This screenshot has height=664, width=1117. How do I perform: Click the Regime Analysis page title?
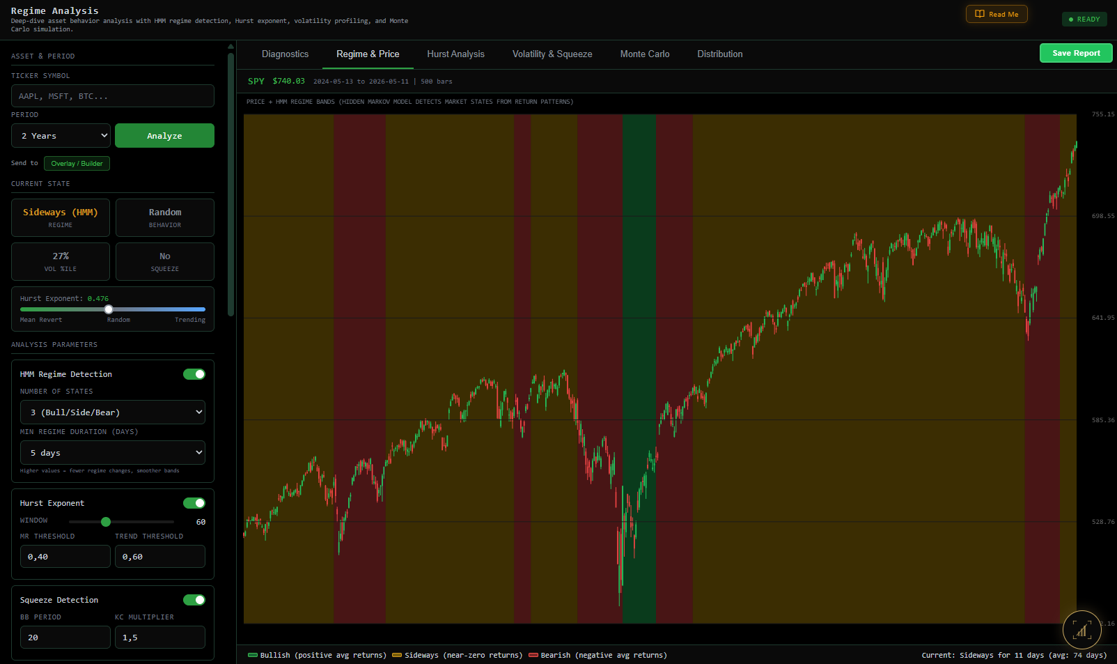point(55,10)
